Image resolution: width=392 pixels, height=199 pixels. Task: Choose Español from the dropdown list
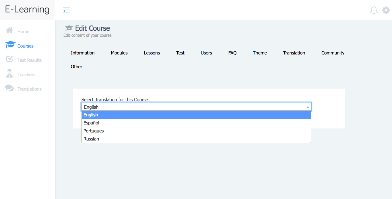pyautogui.click(x=196, y=123)
